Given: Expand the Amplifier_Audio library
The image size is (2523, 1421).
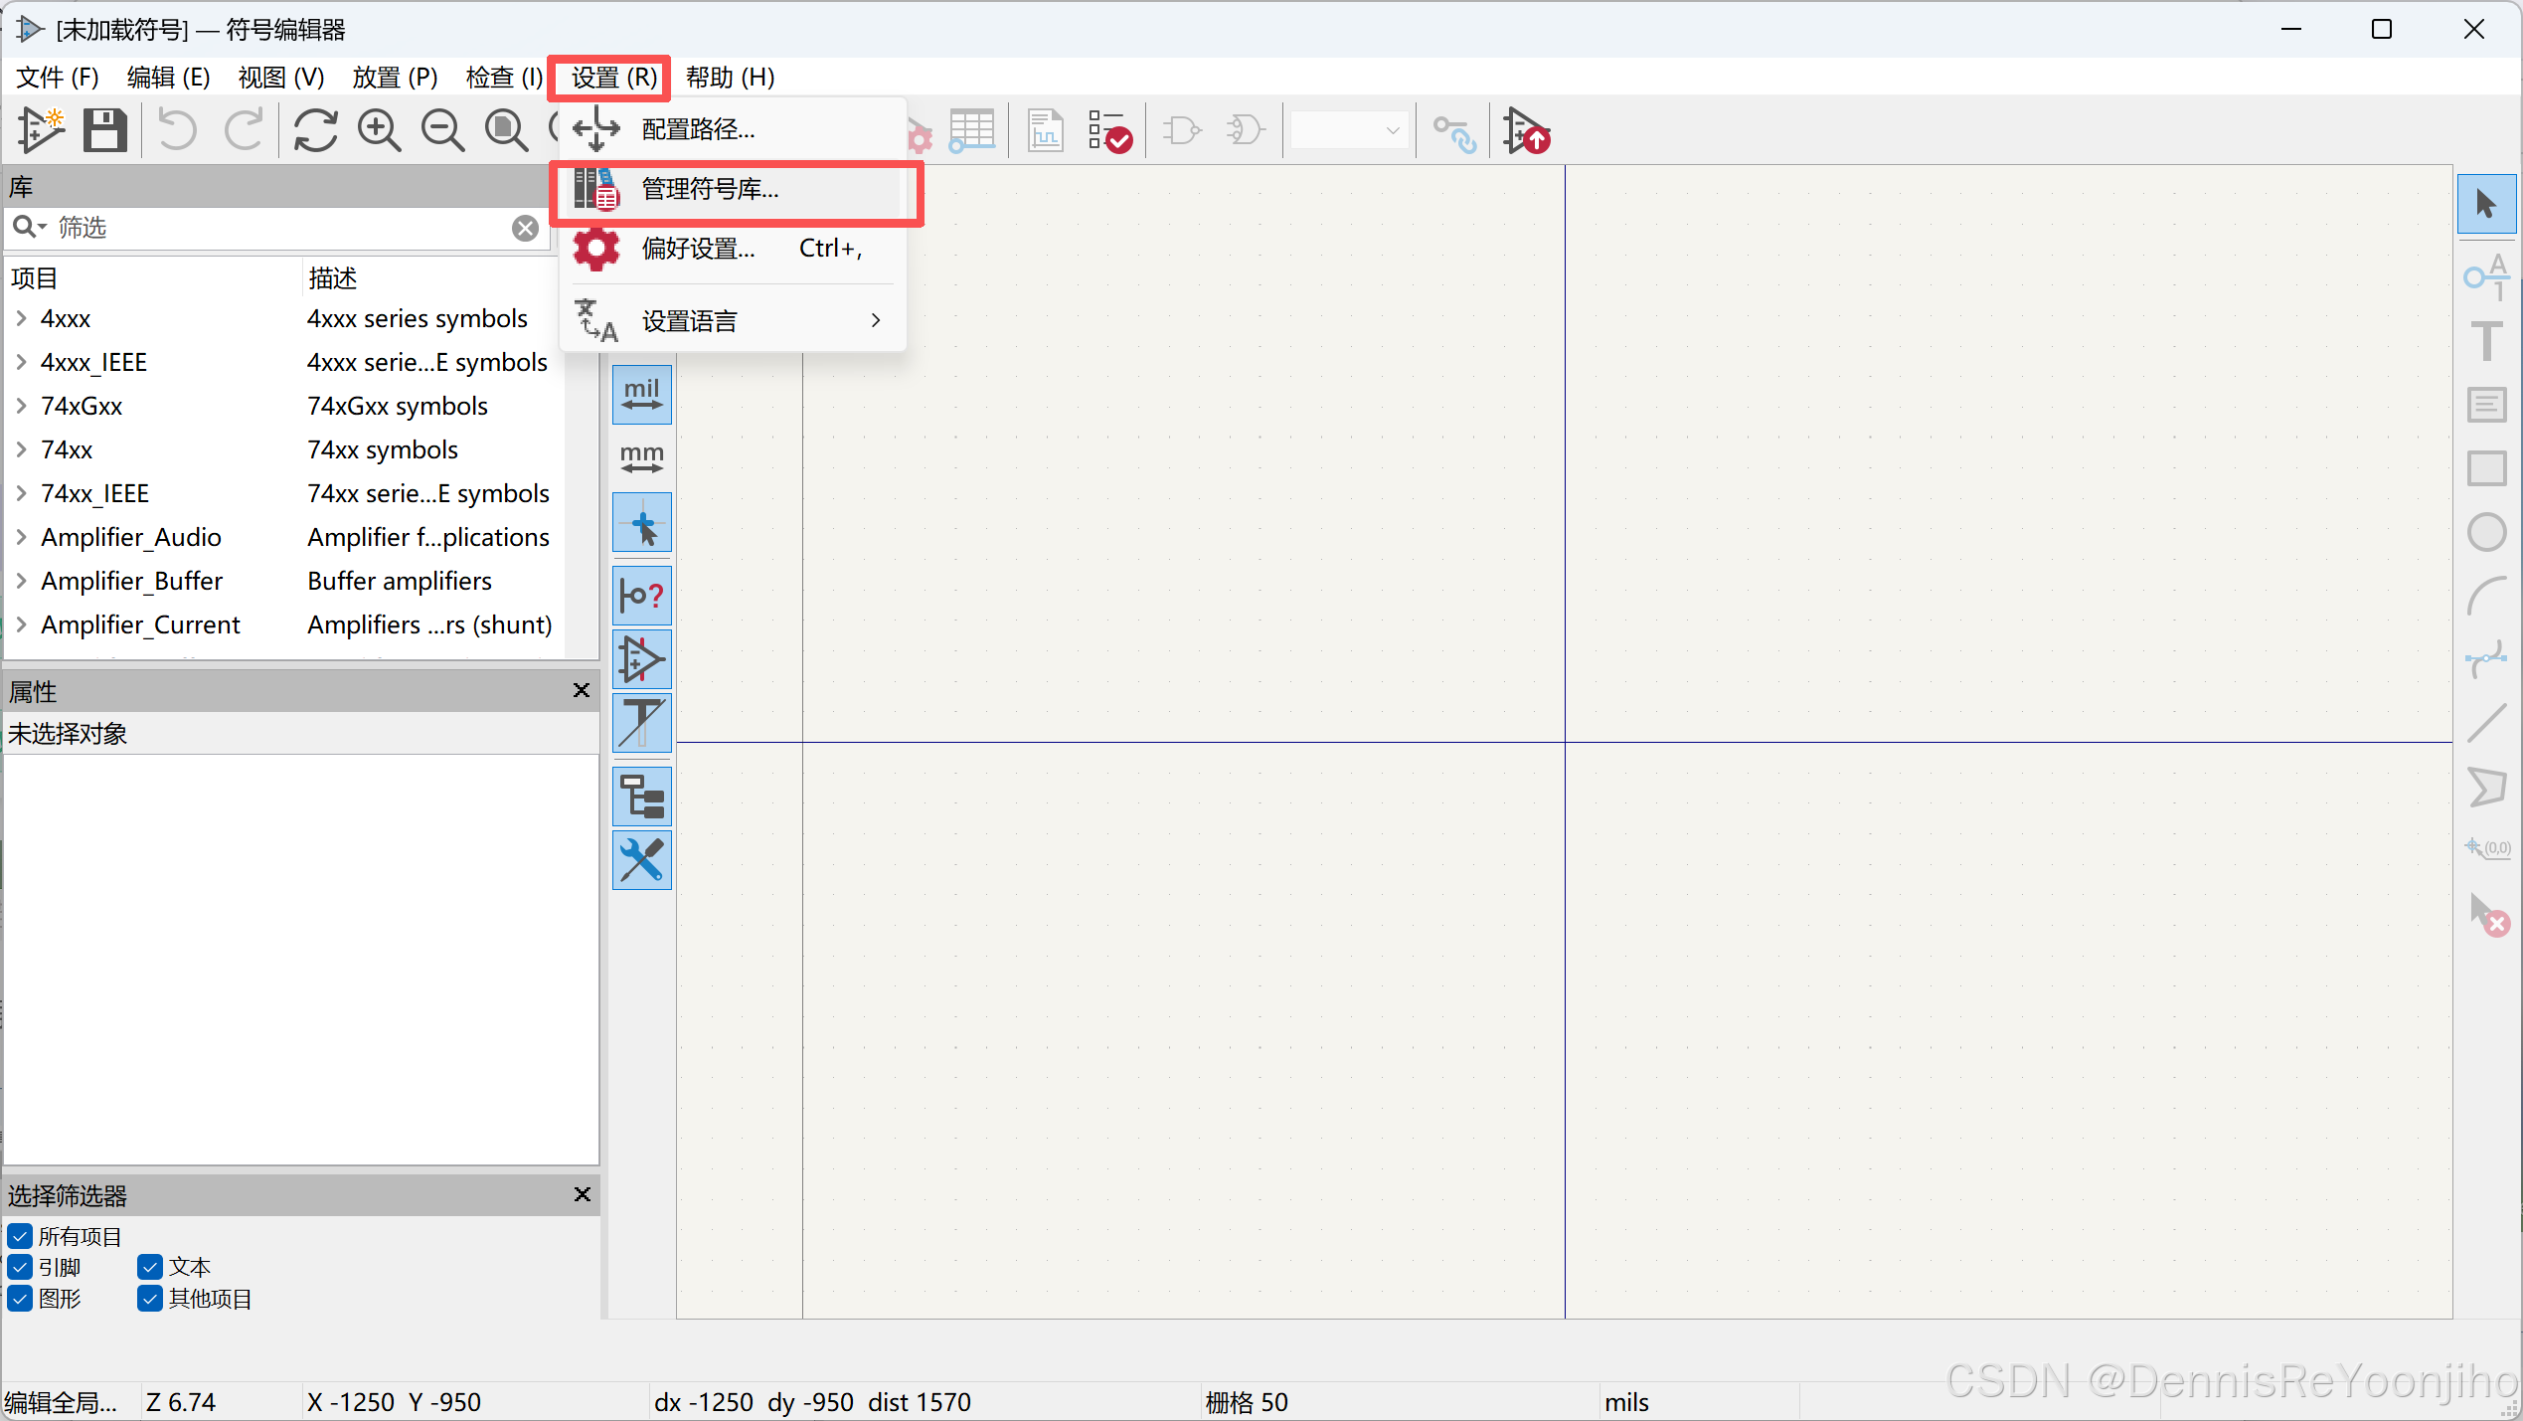Looking at the screenshot, I should (21, 537).
